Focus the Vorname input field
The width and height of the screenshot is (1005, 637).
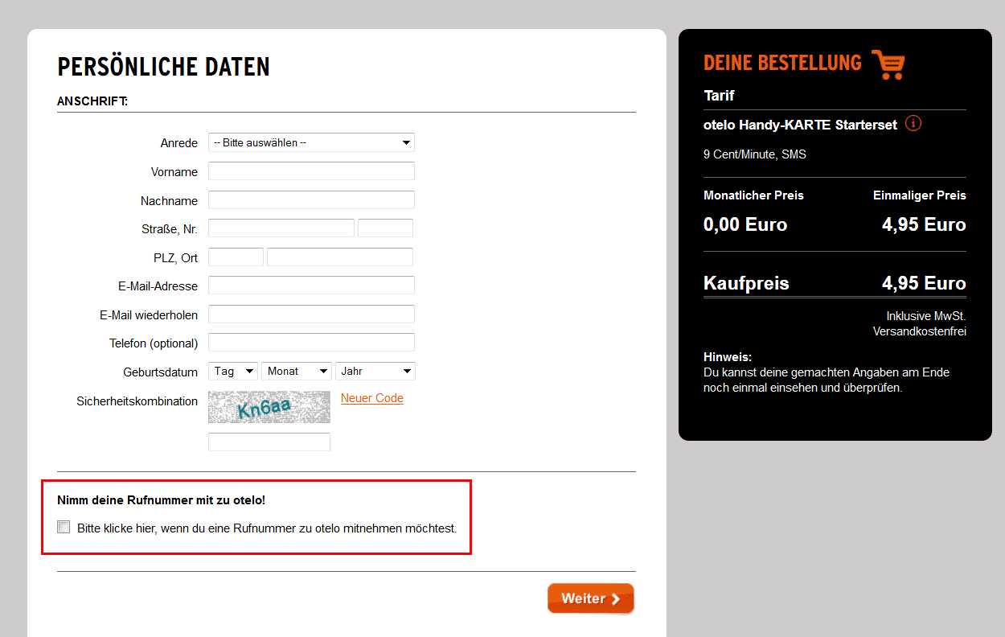(x=311, y=171)
